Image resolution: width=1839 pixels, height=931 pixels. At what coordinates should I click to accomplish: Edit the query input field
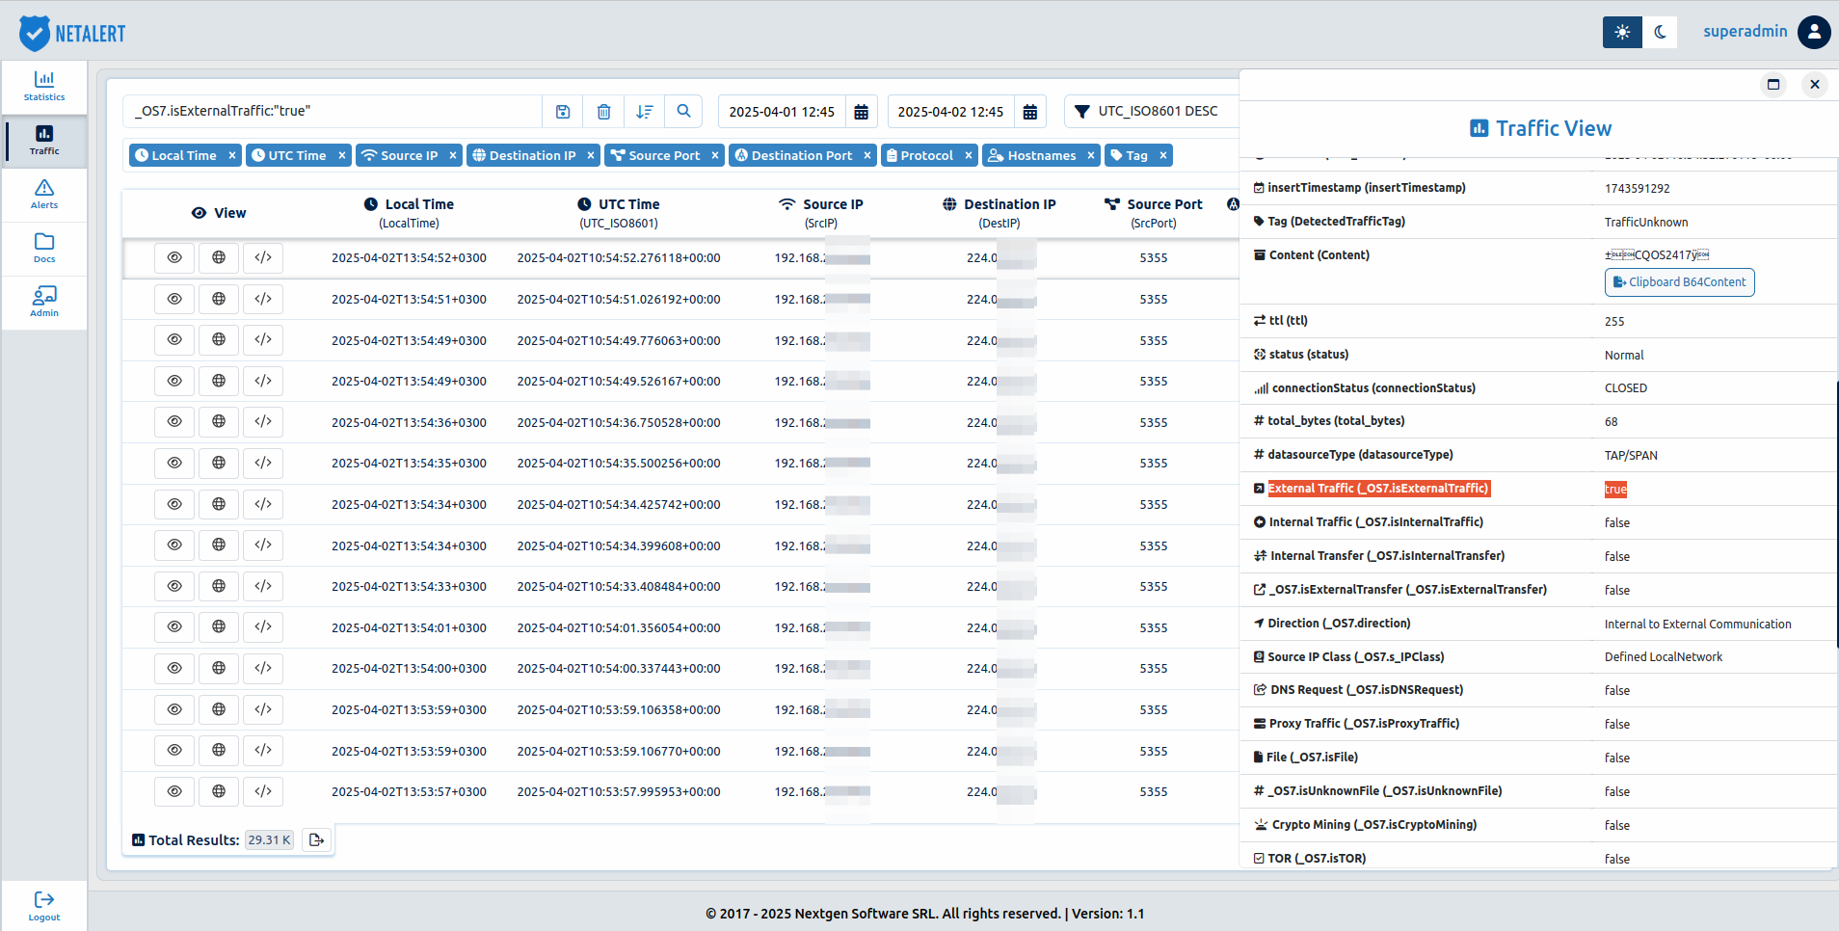click(333, 112)
